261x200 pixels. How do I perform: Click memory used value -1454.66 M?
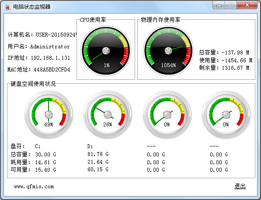237,61
